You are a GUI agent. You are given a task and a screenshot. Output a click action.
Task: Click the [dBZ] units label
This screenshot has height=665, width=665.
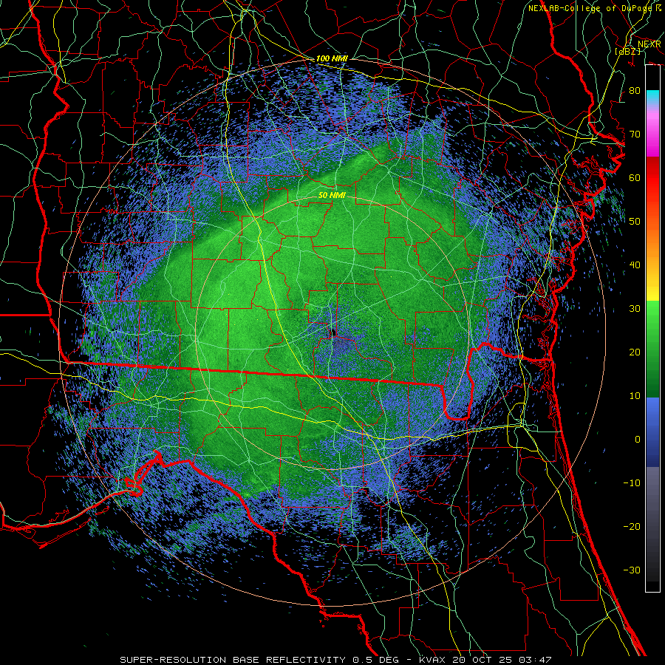[x=627, y=52]
